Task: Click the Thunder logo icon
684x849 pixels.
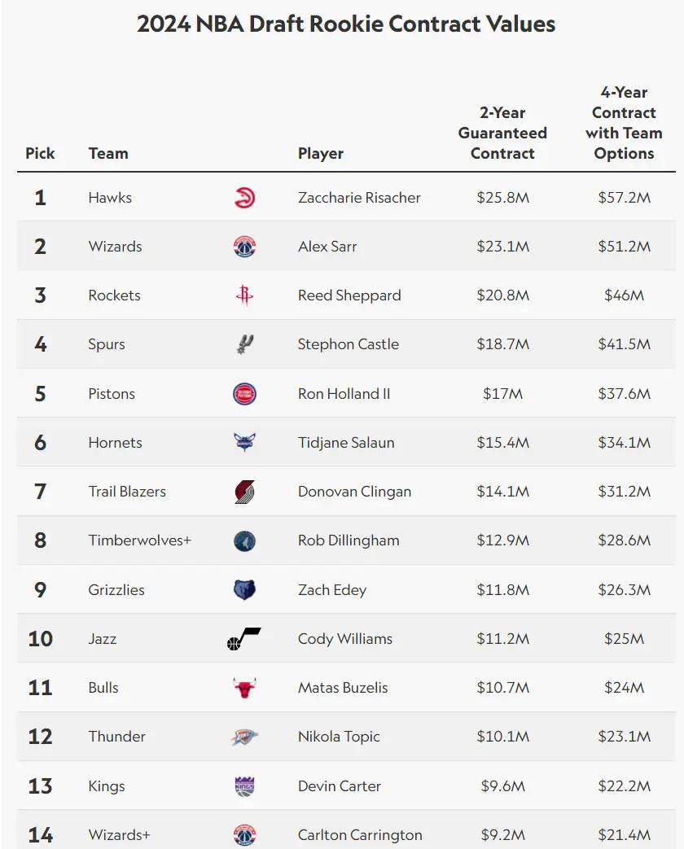Action: click(244, 737)
